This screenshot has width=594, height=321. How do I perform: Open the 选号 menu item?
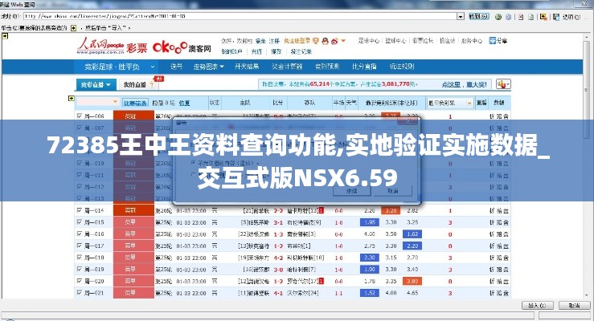pos(176,67)
